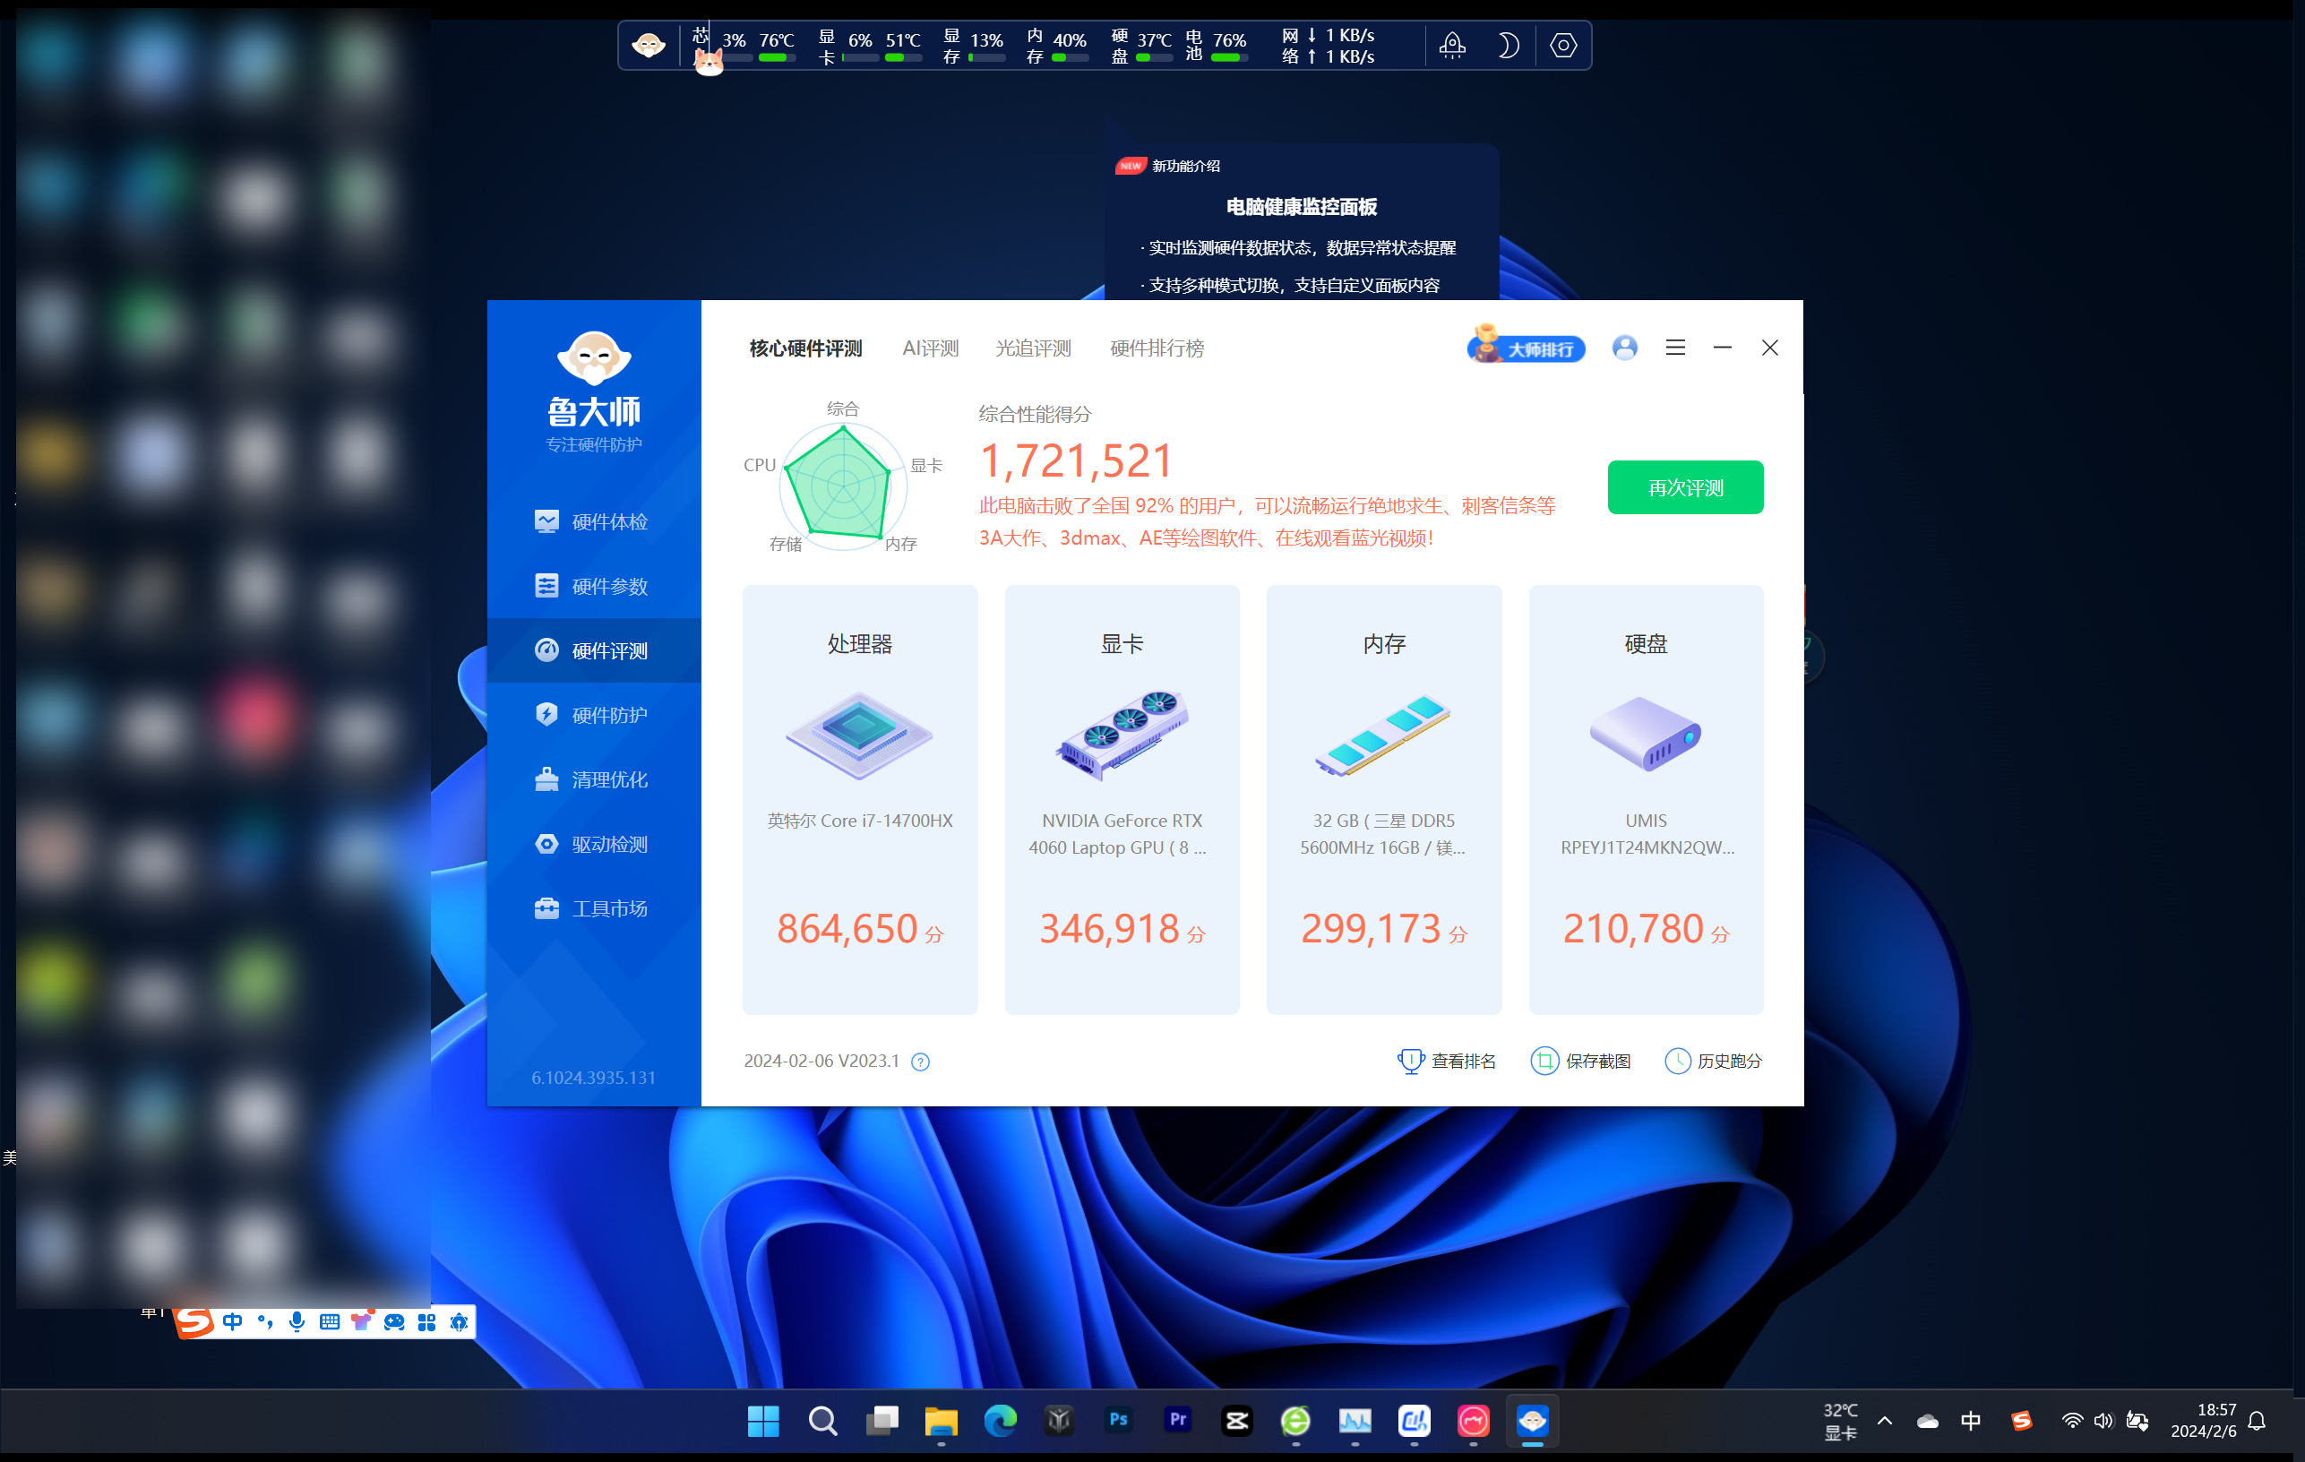Screen dimensions: 2305x1462
Task: Open 硬件参数 in the sidebar
Action: pos(593,586)
